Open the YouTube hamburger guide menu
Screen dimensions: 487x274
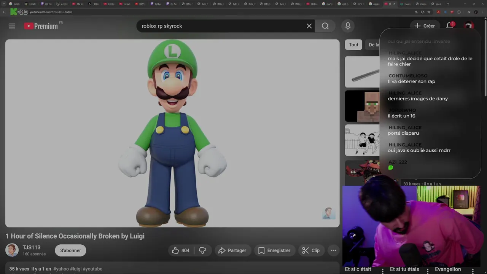point(12,26)
